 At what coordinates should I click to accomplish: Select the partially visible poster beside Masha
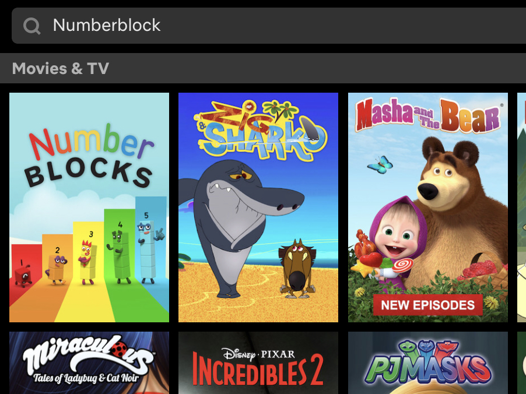(522, 207)
